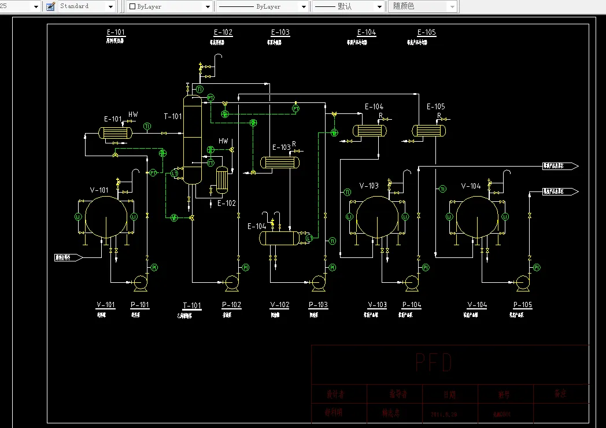Viewport: 606px width, 428px height.
Task: Select the E-102 vertical reboiler symbol
Action: click(x=222, y=180)
